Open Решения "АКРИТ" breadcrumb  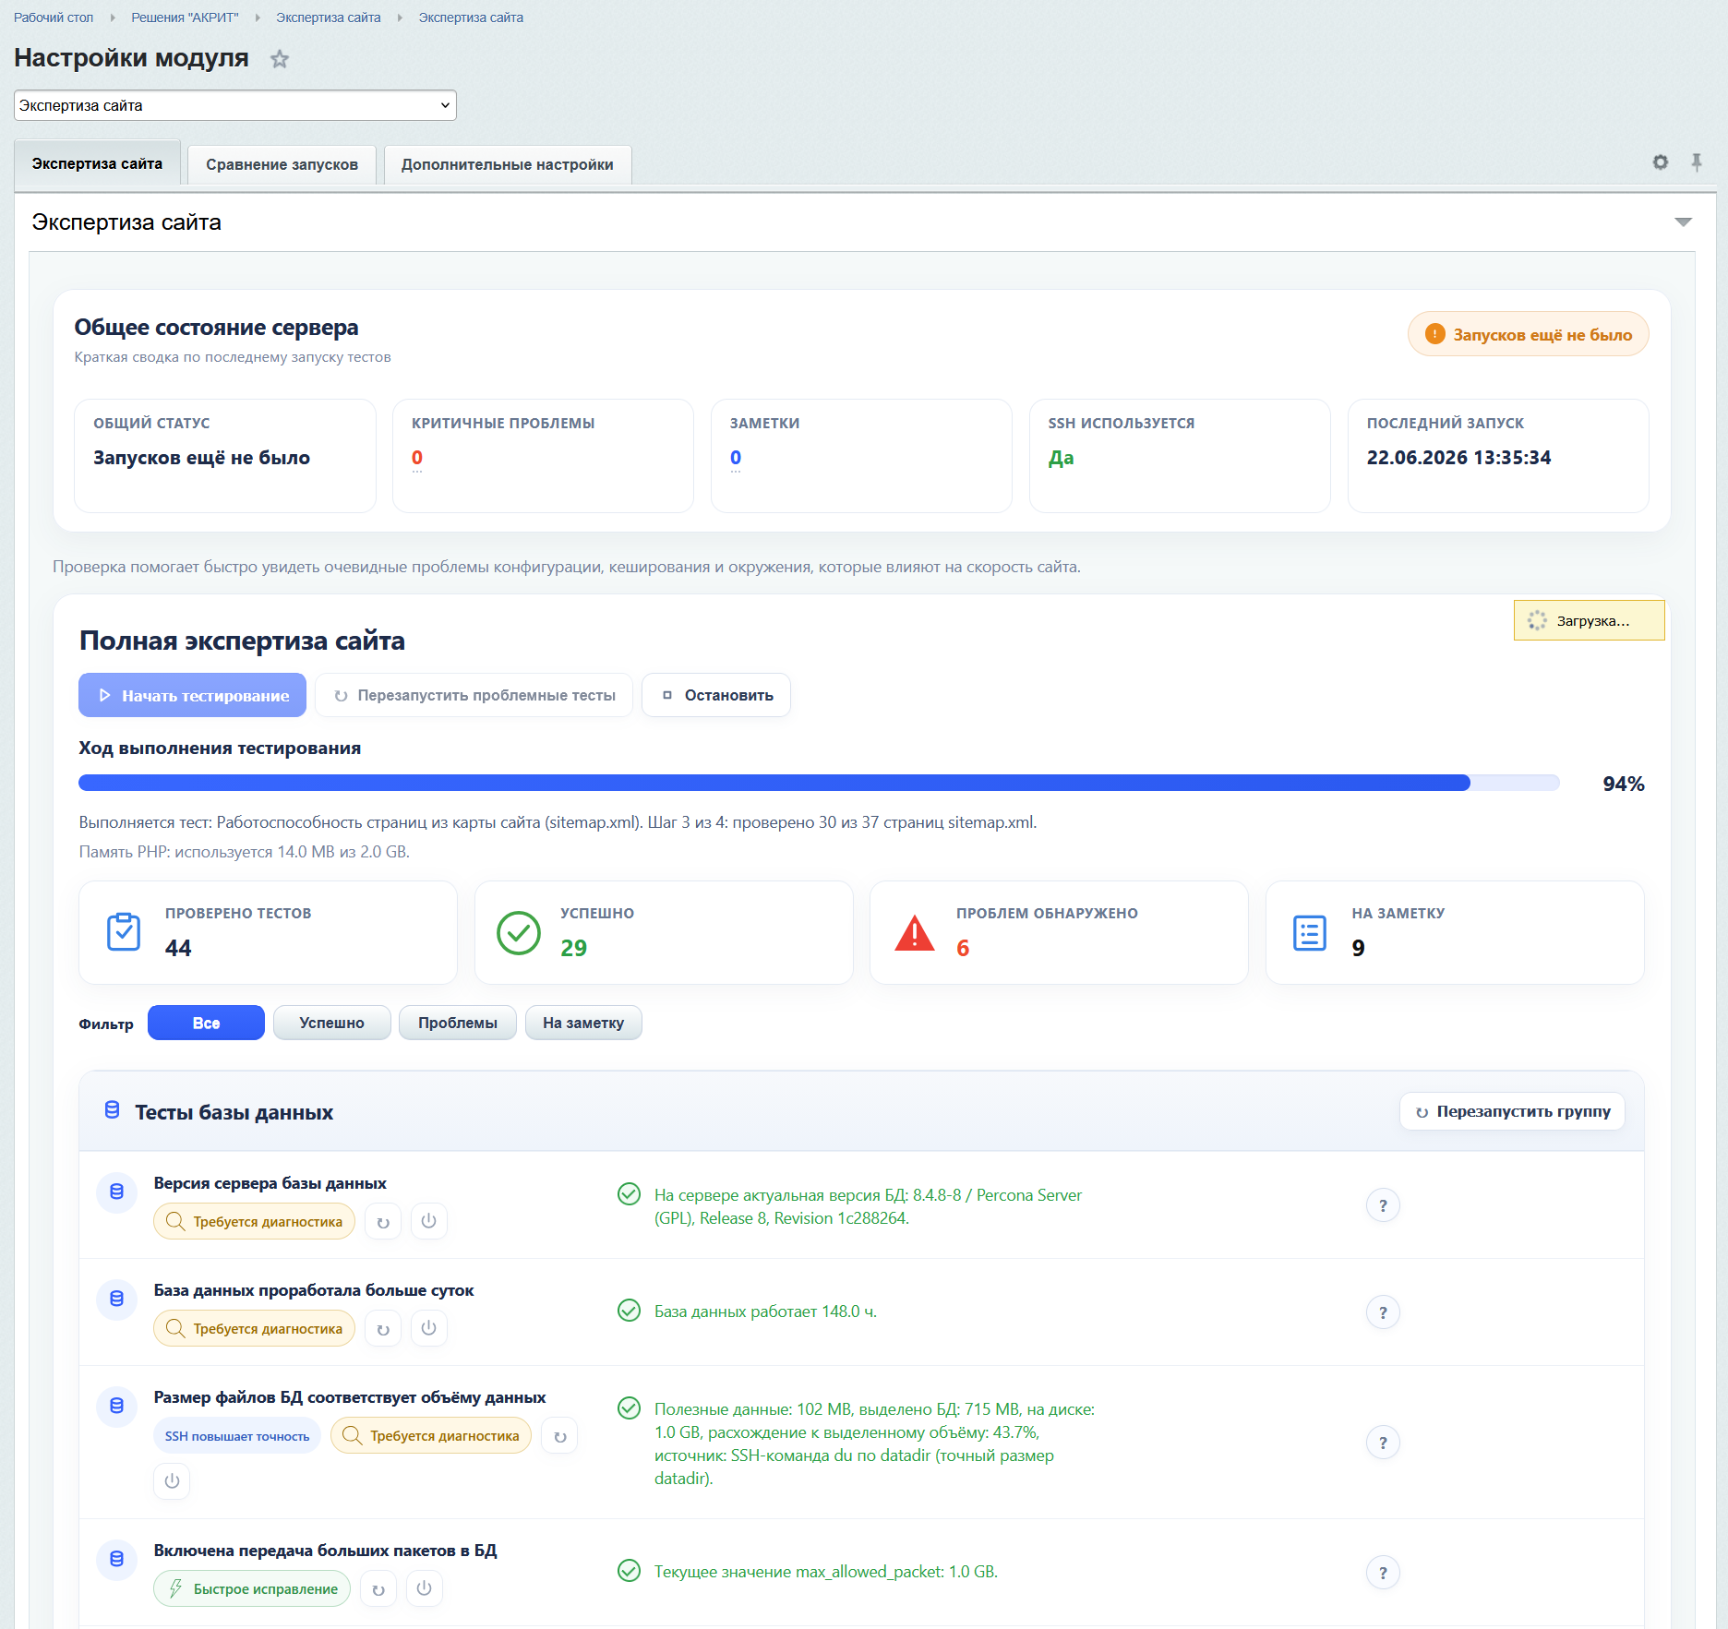coord(185,18)
